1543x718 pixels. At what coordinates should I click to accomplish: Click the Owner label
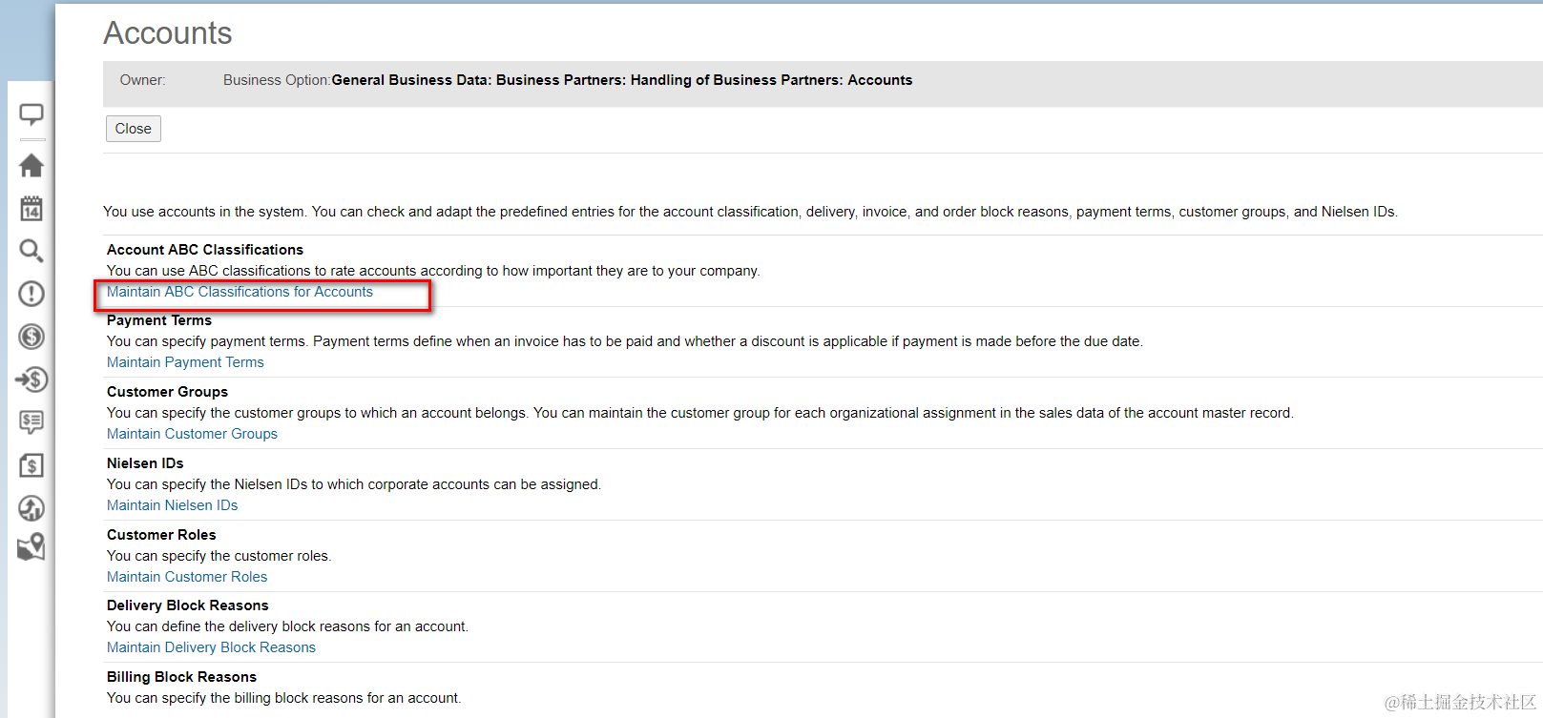tap(142, 80)
